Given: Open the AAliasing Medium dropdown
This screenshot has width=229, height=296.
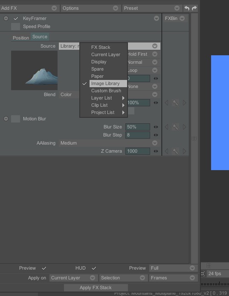Looking at the screenshot, I should pyautogui.click(x=110, y=143).
